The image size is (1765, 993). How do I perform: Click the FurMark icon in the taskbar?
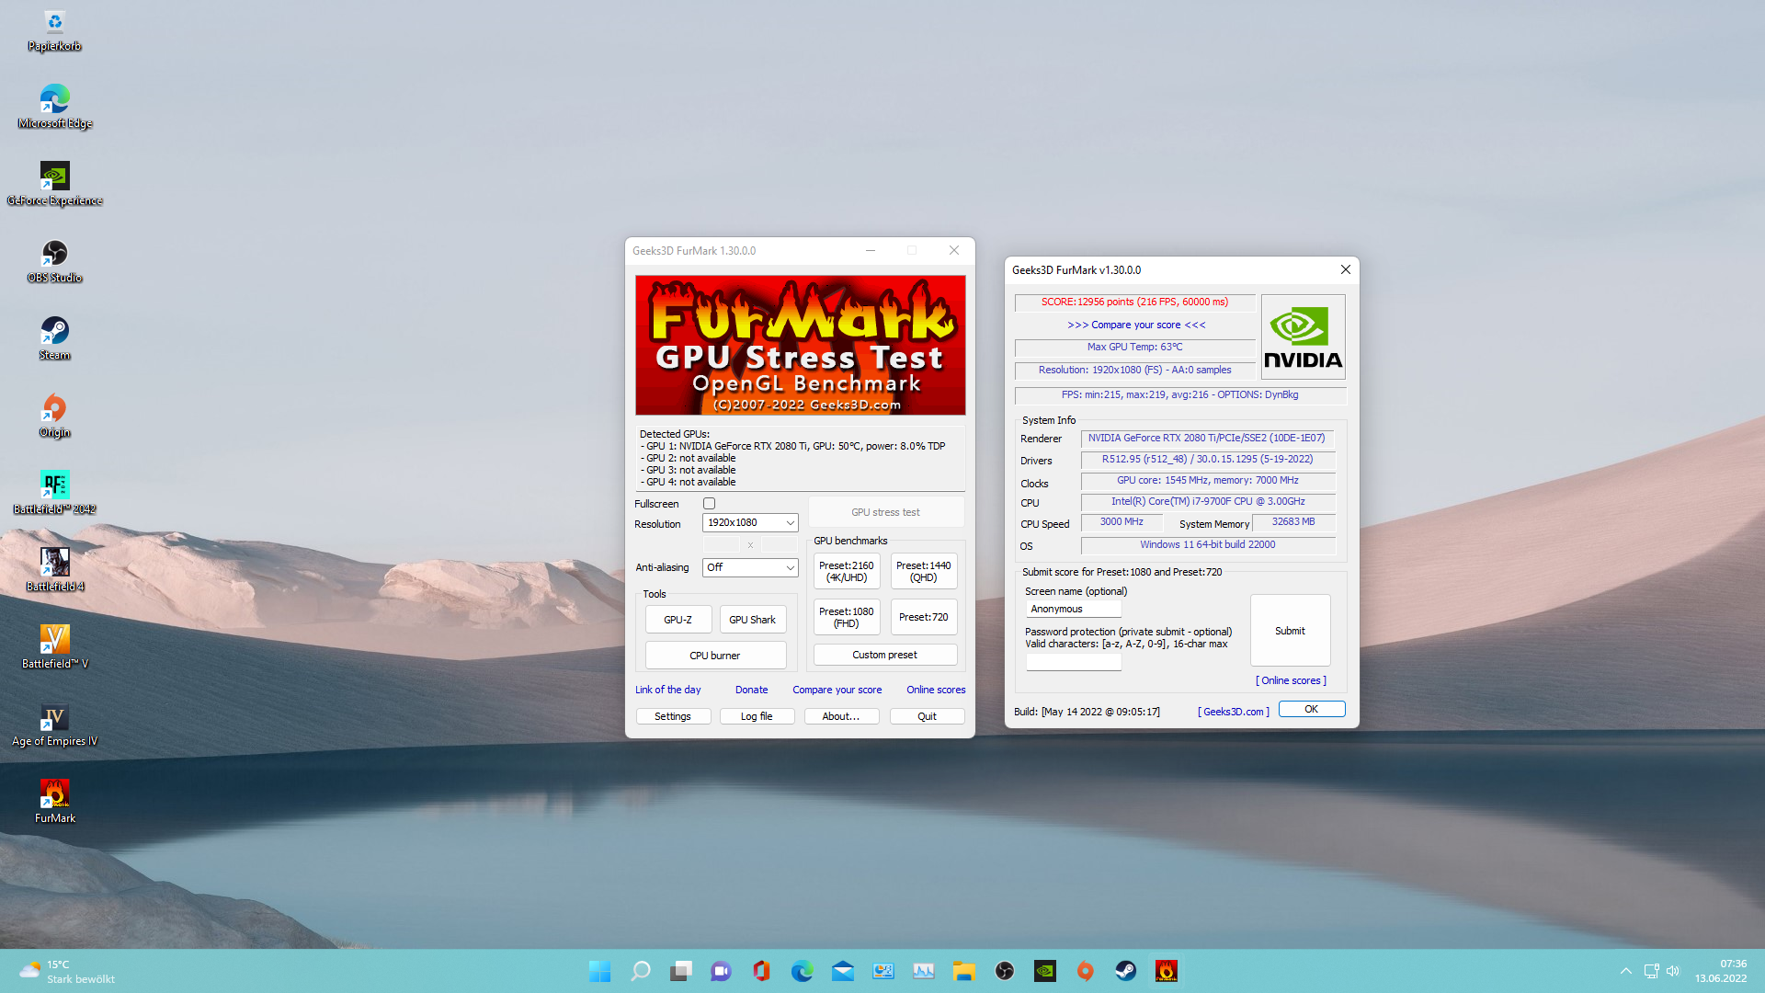click(x=1166, y=971)
